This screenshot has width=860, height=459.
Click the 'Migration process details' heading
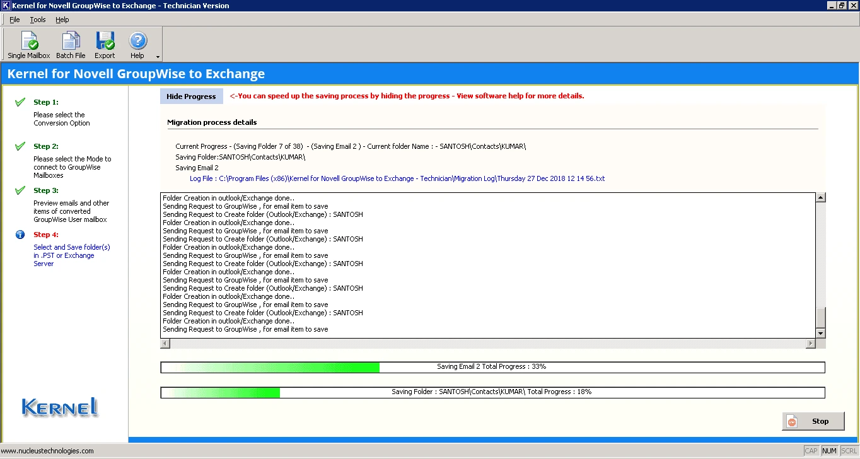212,122
